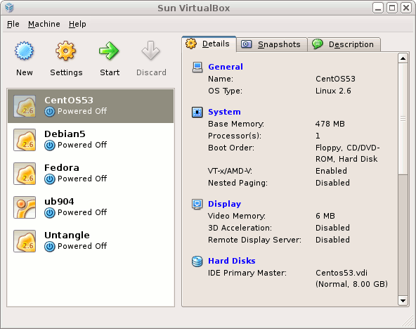Click the VirtualBox logo in title bar
Viewport: 416px width, 329px height.
click(9, 8)
